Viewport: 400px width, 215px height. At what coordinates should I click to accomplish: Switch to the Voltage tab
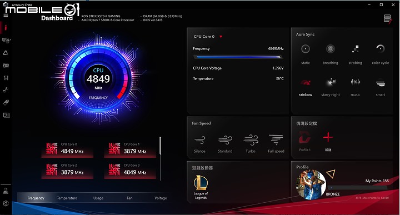[161, 198]
